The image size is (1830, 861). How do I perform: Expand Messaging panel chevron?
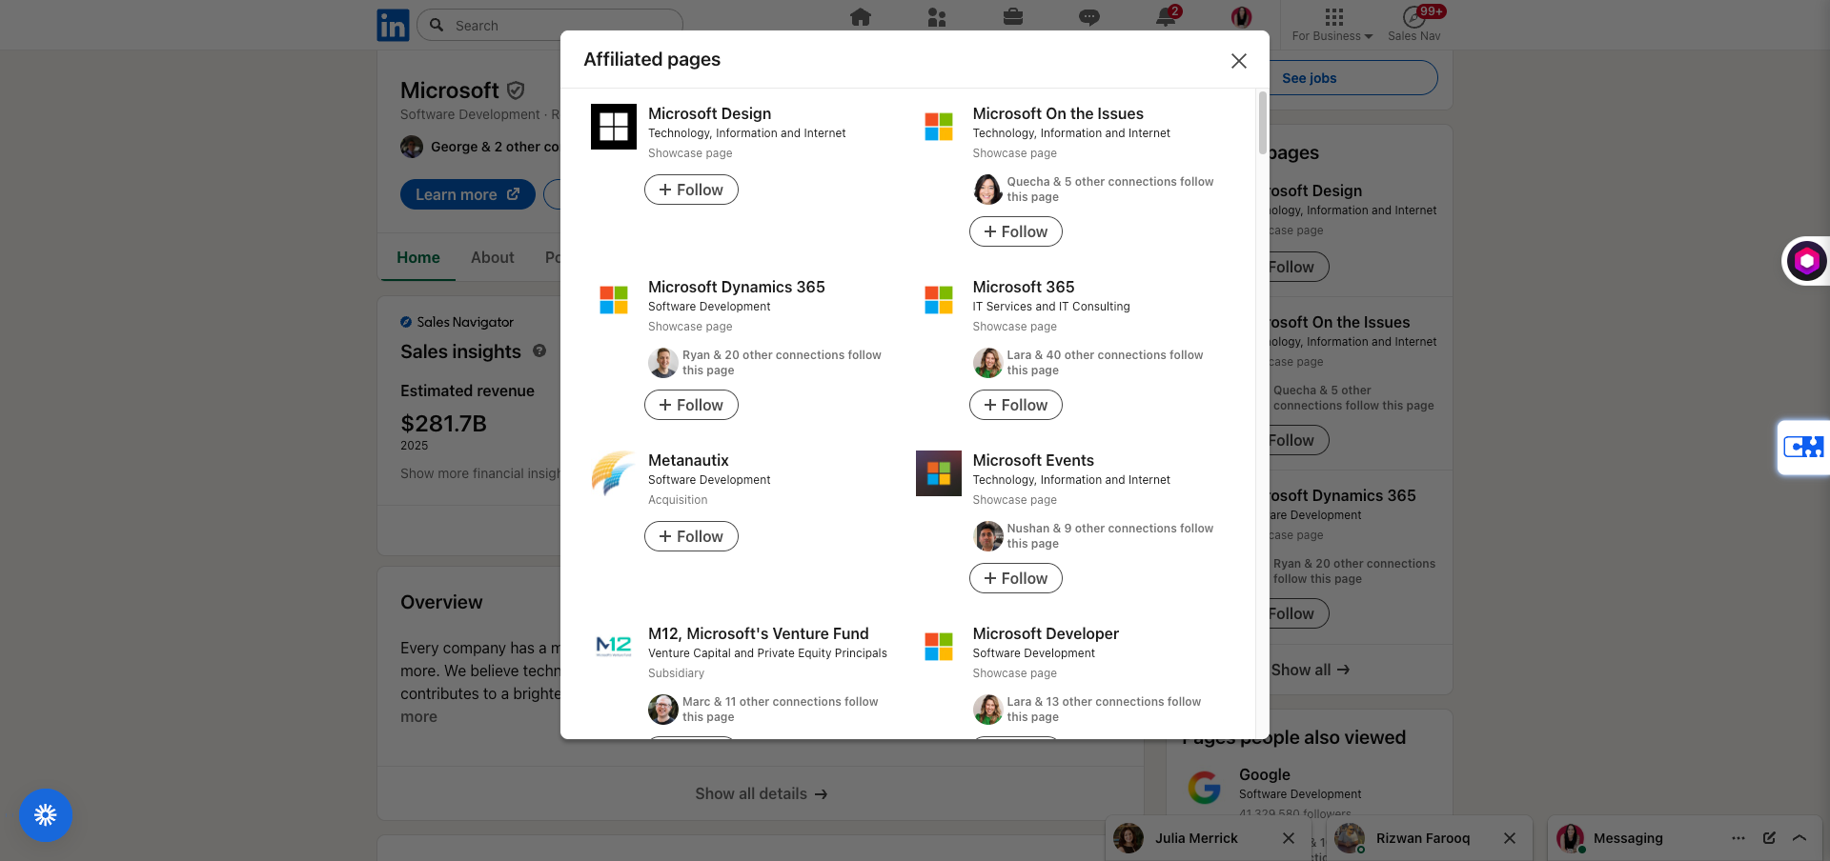pyautogui.click(x=1799, y=838)
